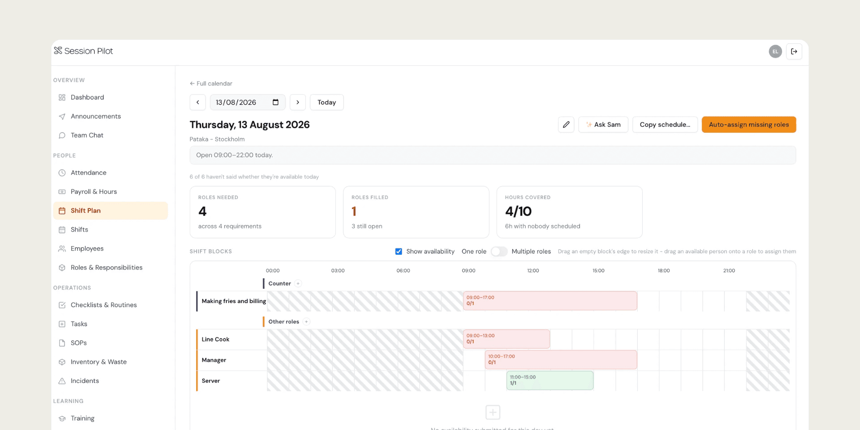Open Payroll & Hours page
This screenshot has height=430, width=860.
[x=110, y=191]
